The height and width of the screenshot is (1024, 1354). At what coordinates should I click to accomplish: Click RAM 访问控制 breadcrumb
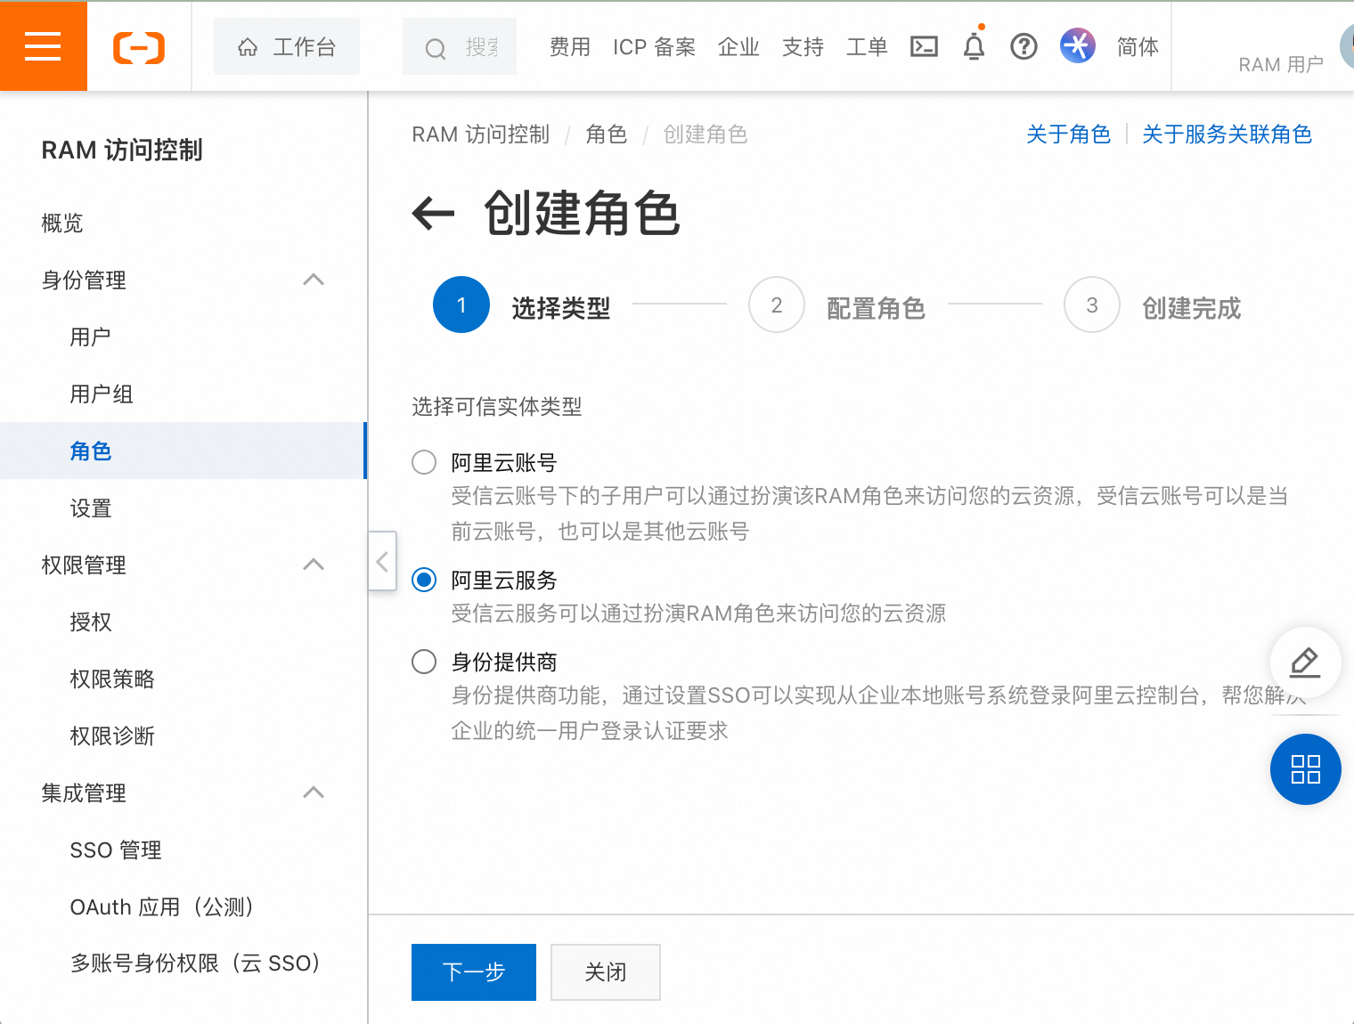click(481, 134)
